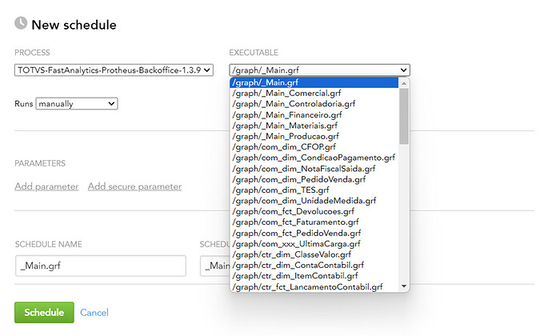552x336 pixels.
Task: Select /graph/com_dim_NotaFiscalSaida.grf entry
Action: point(304,169)
